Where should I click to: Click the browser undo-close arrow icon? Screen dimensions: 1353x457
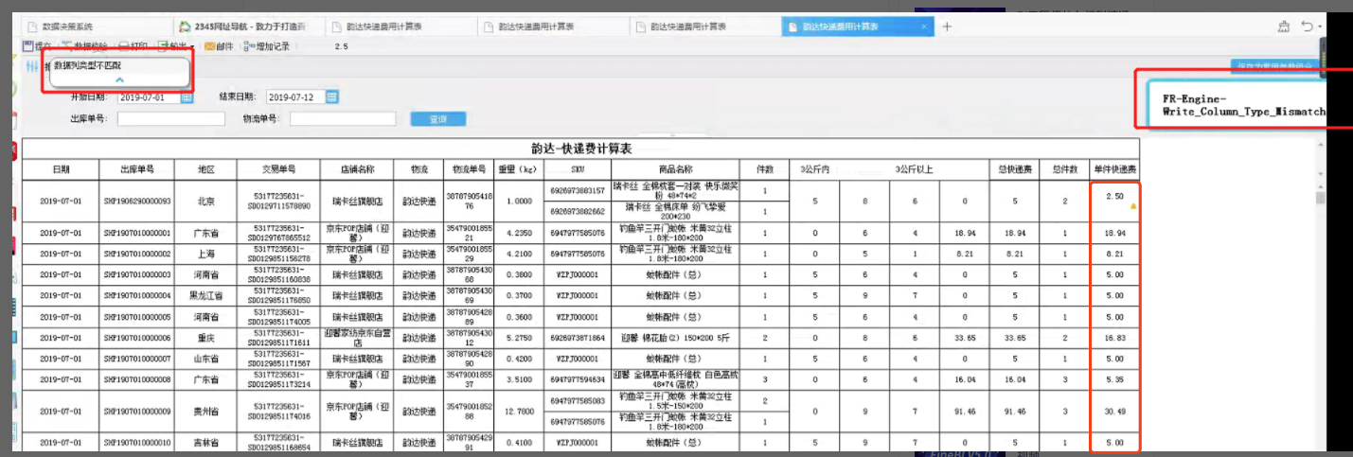point(1307,26)
